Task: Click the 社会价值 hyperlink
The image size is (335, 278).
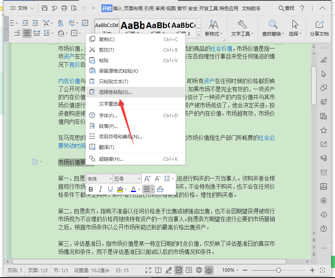Action: (x=222, y=49)
